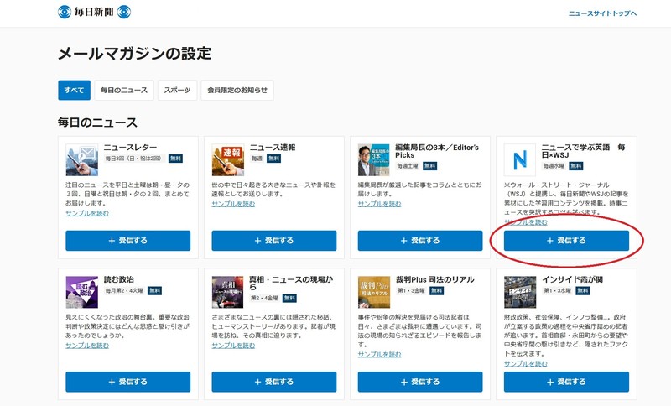
Task: Click 毎日のニュース section heading
Action: point(97,122)
